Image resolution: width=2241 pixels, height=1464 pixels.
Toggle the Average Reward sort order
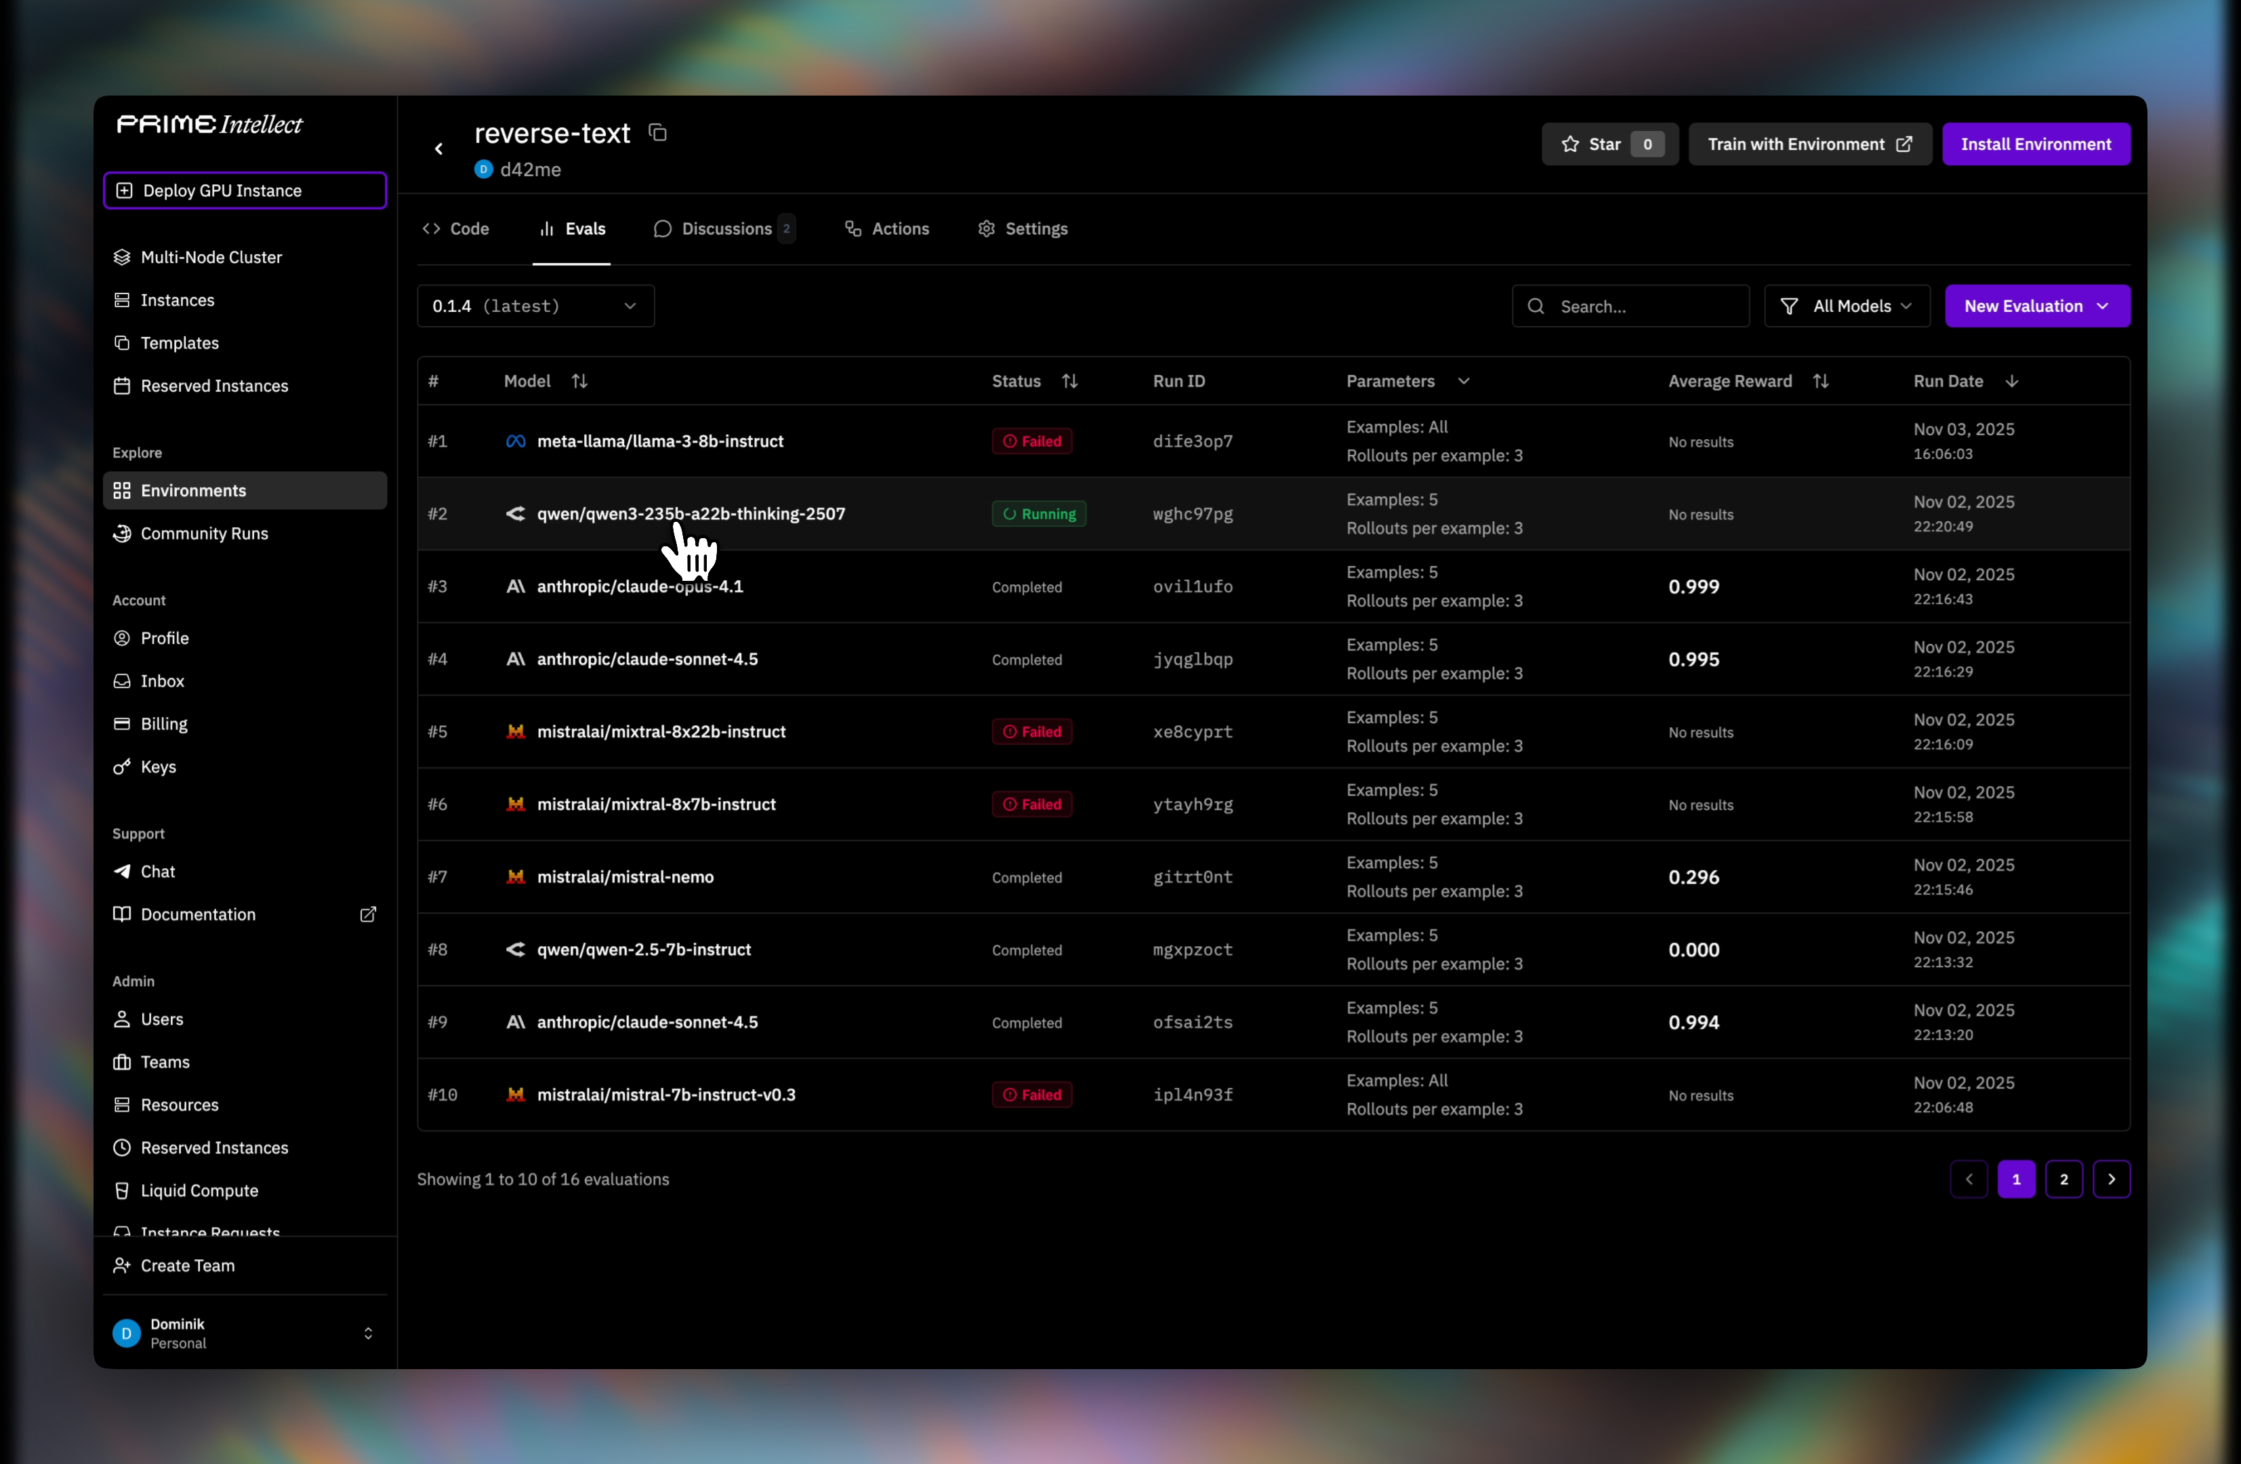tap(1821, 382)
